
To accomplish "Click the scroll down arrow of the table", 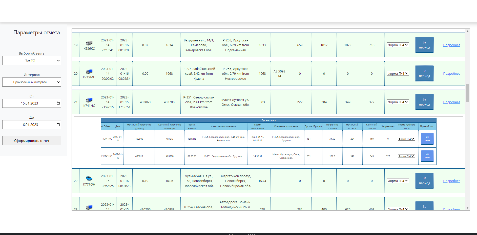I will click(467, 208).
